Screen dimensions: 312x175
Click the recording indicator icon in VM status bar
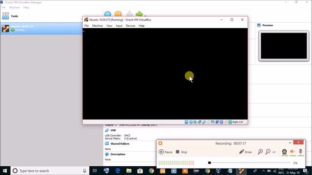(217, 122)
